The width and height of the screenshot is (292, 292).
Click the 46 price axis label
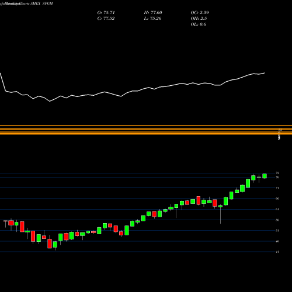click(x=277, y=241)
